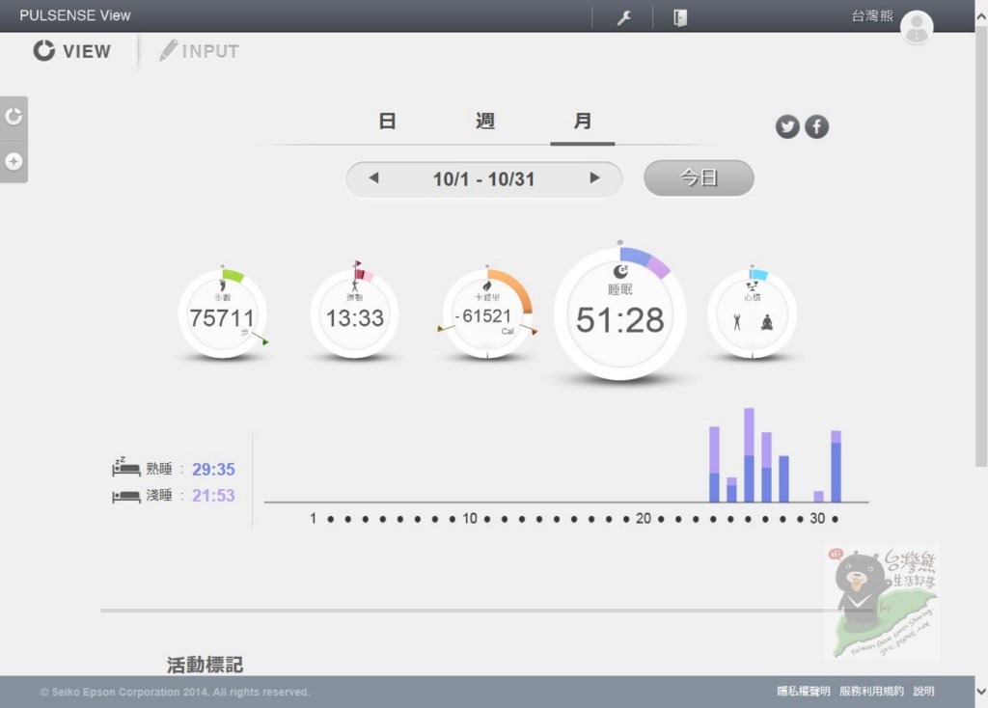
Task: Share on Twitter
Action: coord(787,126)
